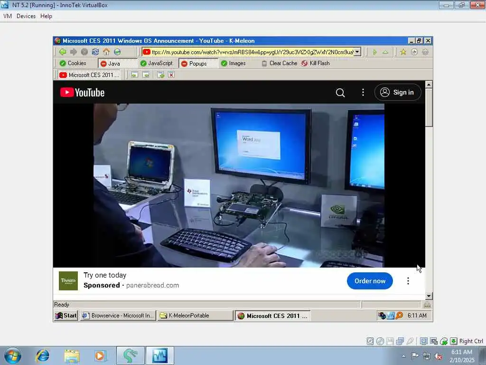This screenshot has height=365, width=486.
Task: Click the gray Forward arrow in K-Meleon
Action: tap(74, 52)
